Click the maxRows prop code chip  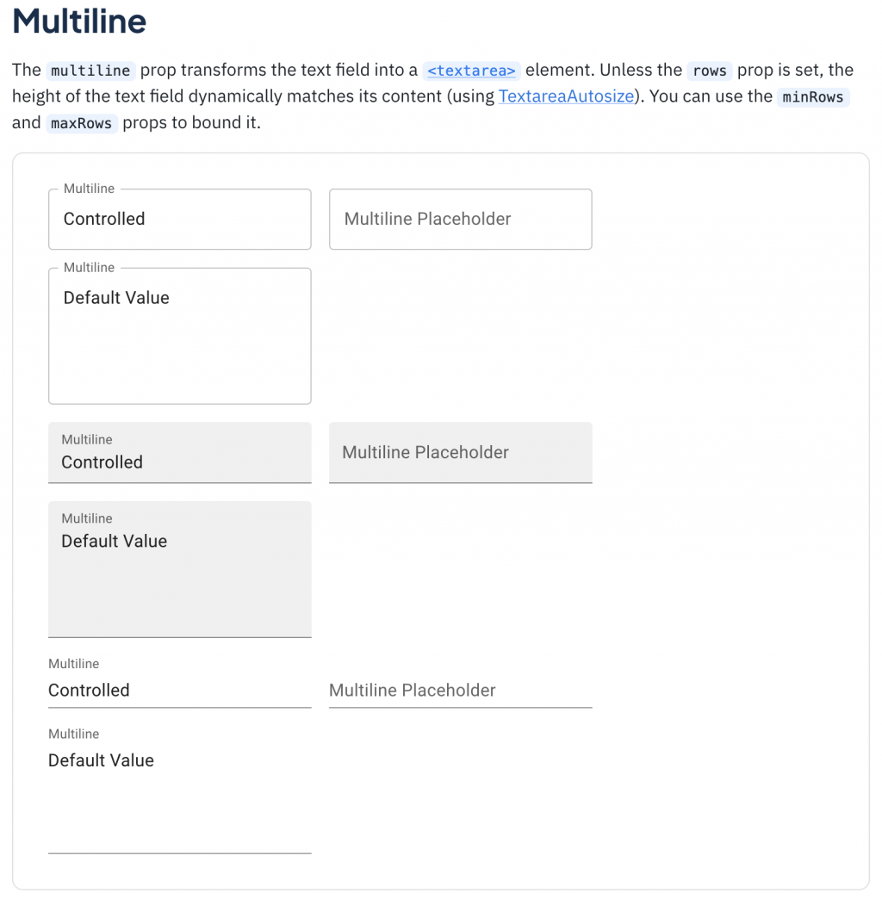coord(81,123)
